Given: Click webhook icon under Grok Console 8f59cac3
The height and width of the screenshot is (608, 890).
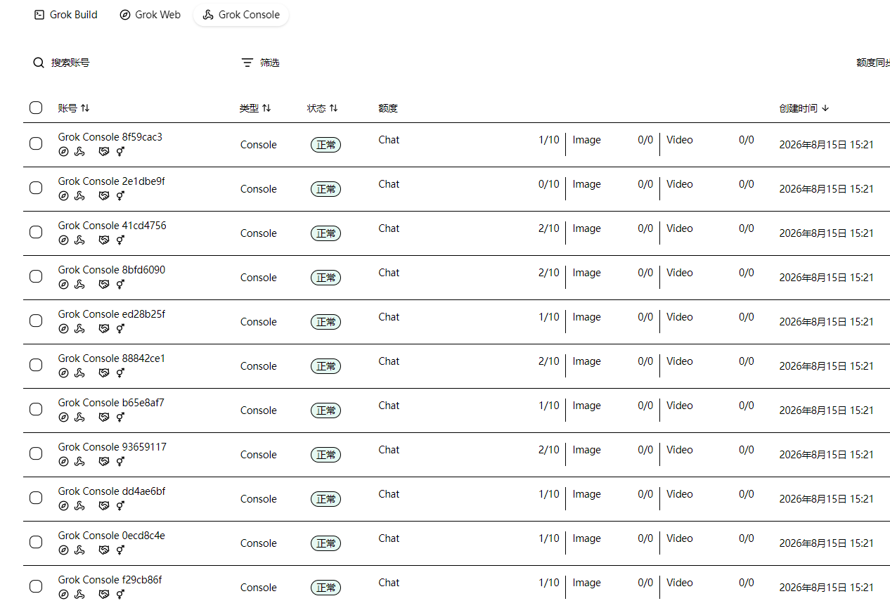Looking at the screenshot, I should pos(79,152).
